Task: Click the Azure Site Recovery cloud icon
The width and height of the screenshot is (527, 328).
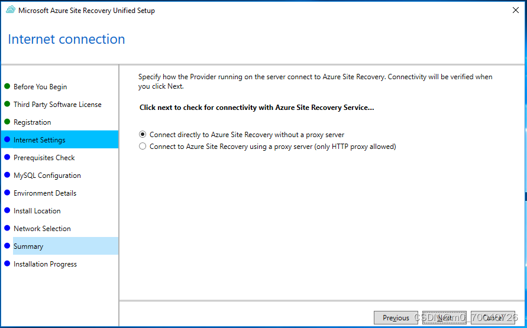Action: (11, 10)
